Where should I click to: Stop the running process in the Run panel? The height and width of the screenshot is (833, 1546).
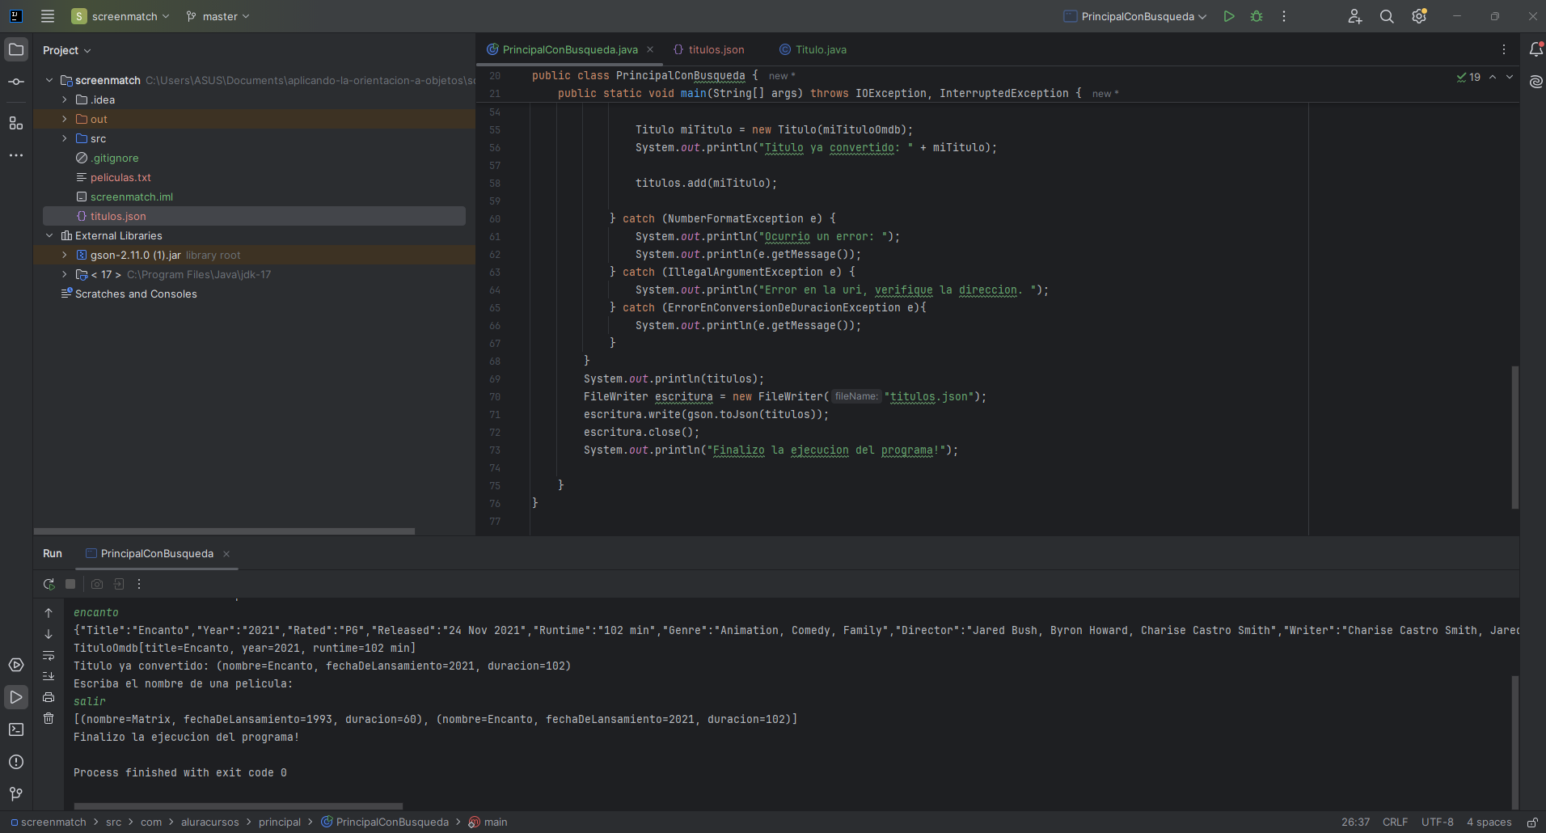pos(70,584)
